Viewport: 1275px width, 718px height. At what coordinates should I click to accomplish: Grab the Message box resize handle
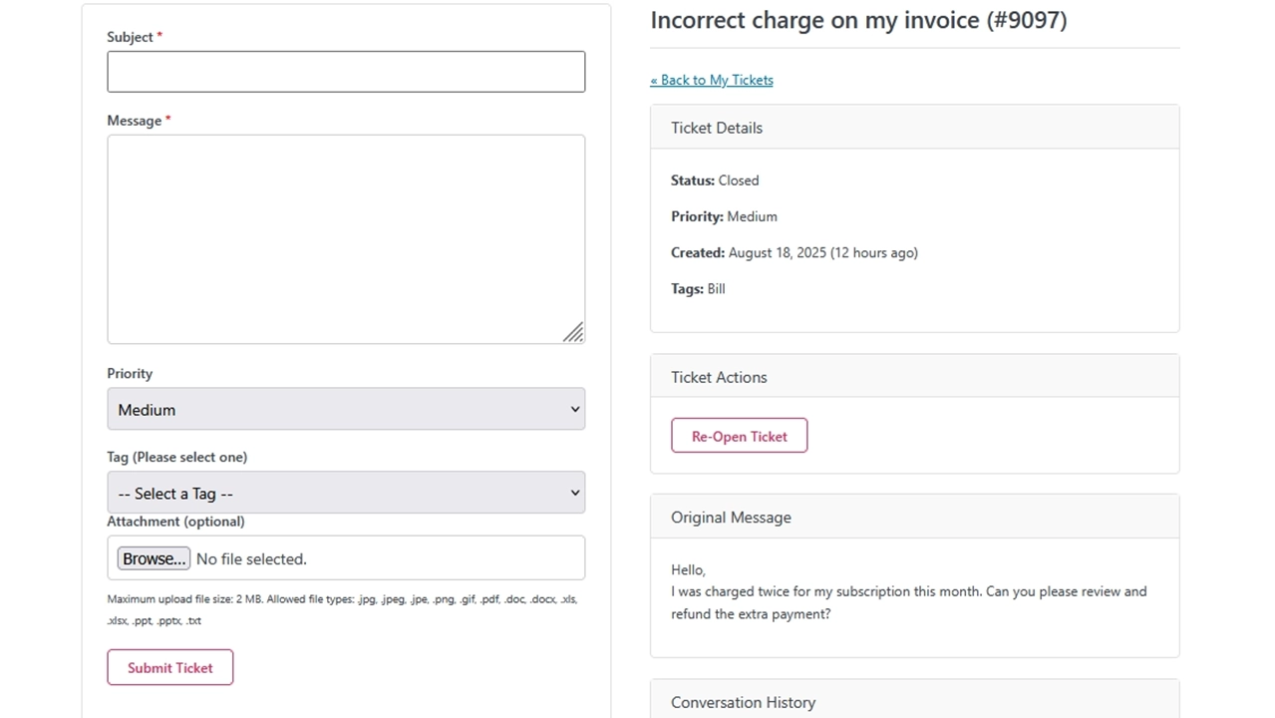coord(573,333)
